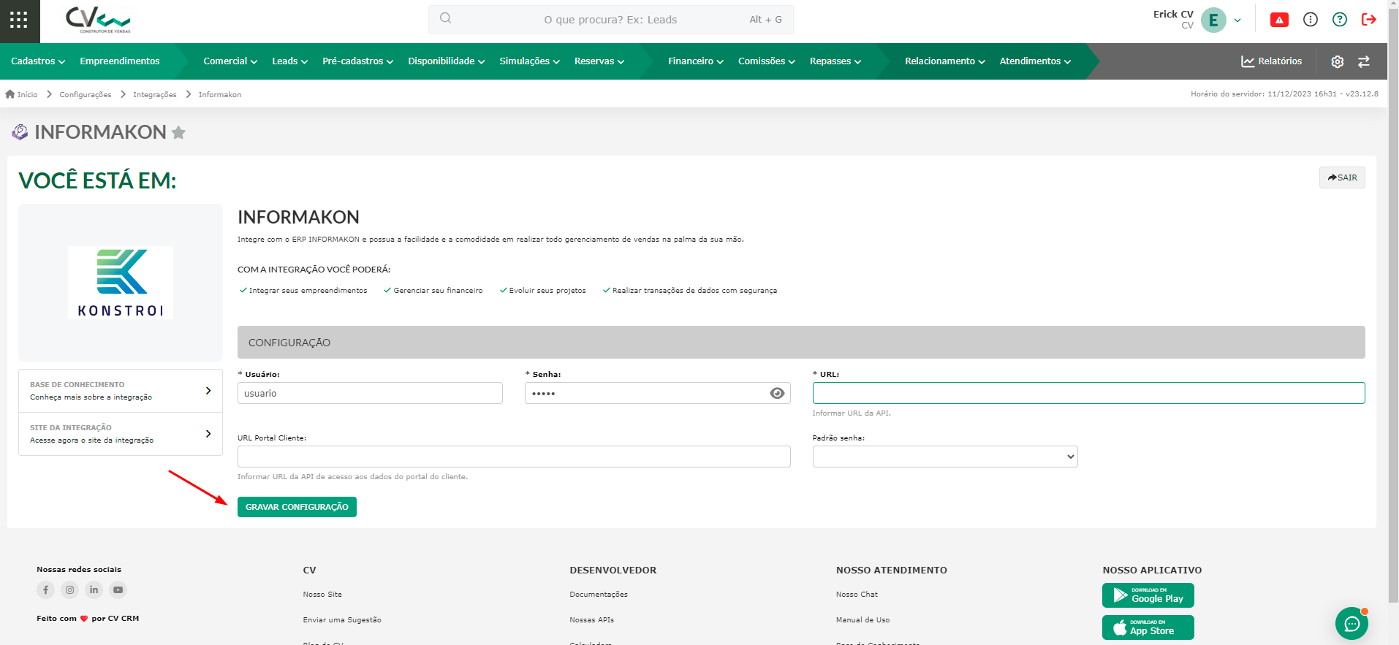The height and width of the screenshot is (645, 1399).
Task: Click the Usuário input field
Action: (x=370, y=393)
